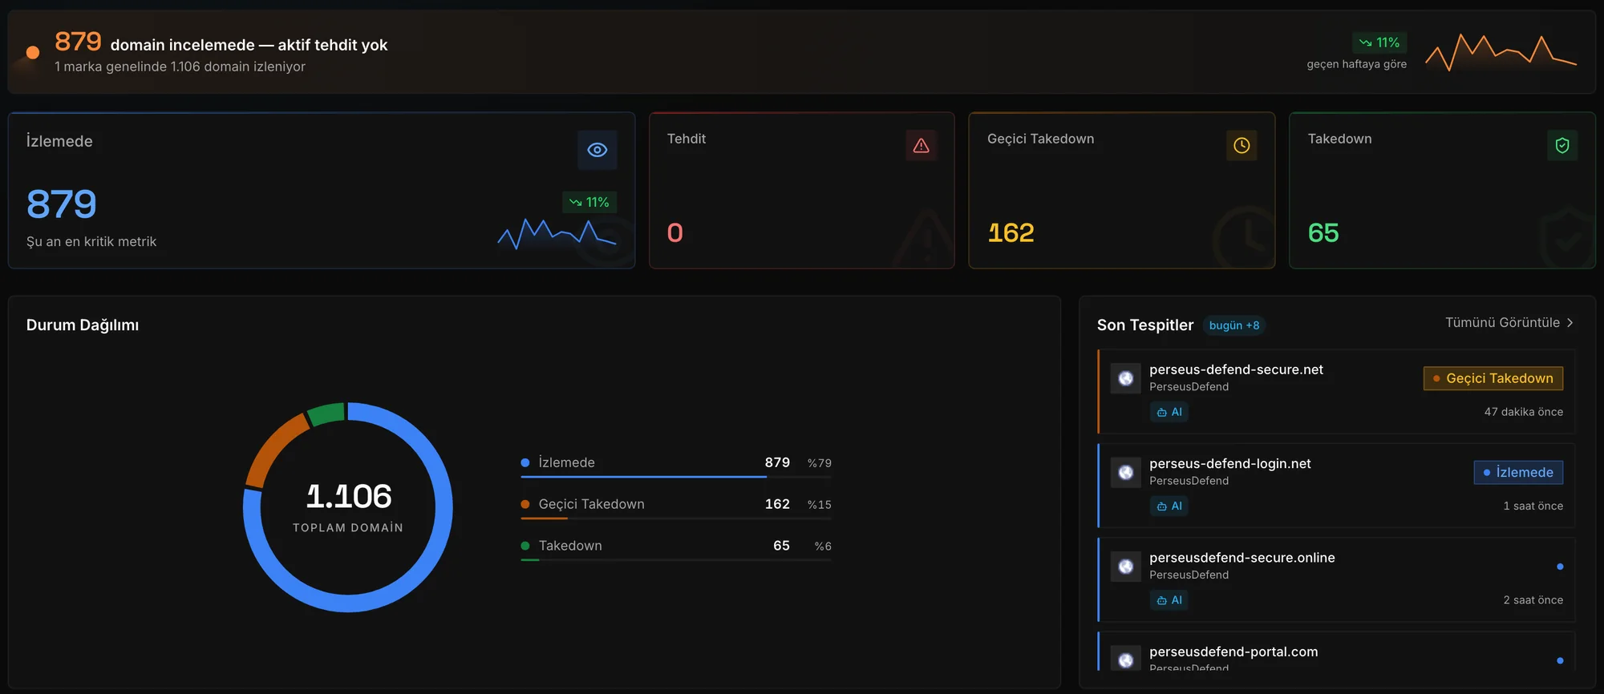Click the eye icon on İzlemede card

point(597,150)
